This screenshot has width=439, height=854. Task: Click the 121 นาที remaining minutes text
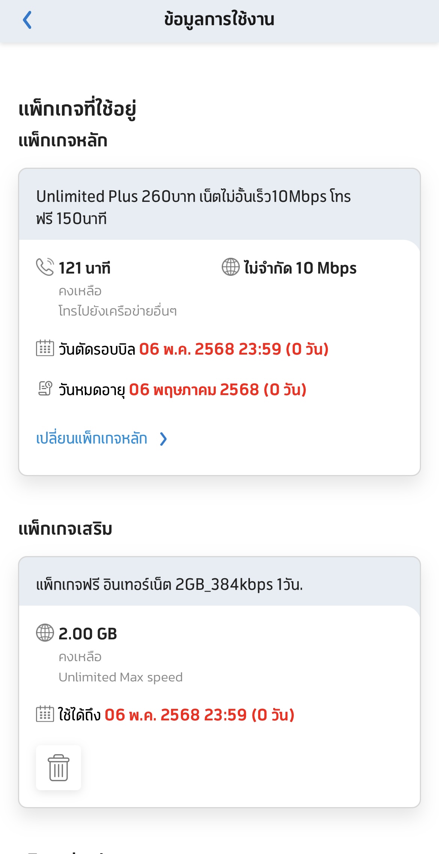[84, 268]
